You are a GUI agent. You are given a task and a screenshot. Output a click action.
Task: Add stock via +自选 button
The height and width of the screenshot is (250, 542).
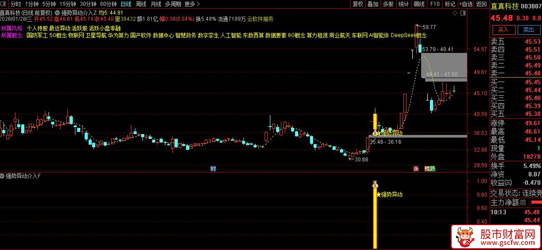click(x=465, y=4)
